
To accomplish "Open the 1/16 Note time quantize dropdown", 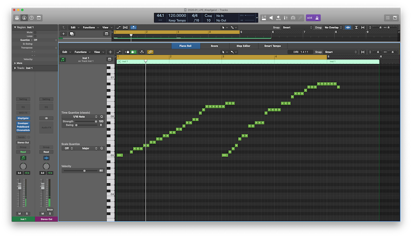I will tap(80, 117).
